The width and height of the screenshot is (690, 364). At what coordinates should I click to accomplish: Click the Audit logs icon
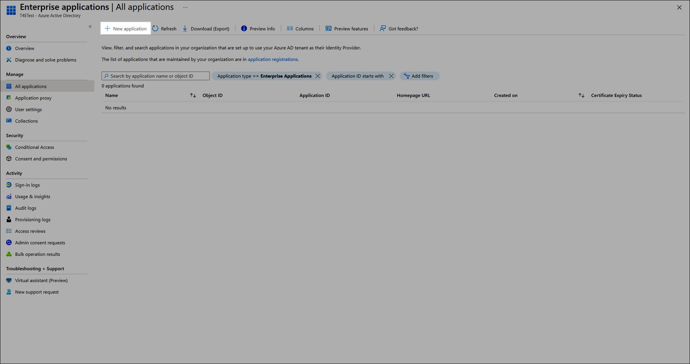coord(9,208)
